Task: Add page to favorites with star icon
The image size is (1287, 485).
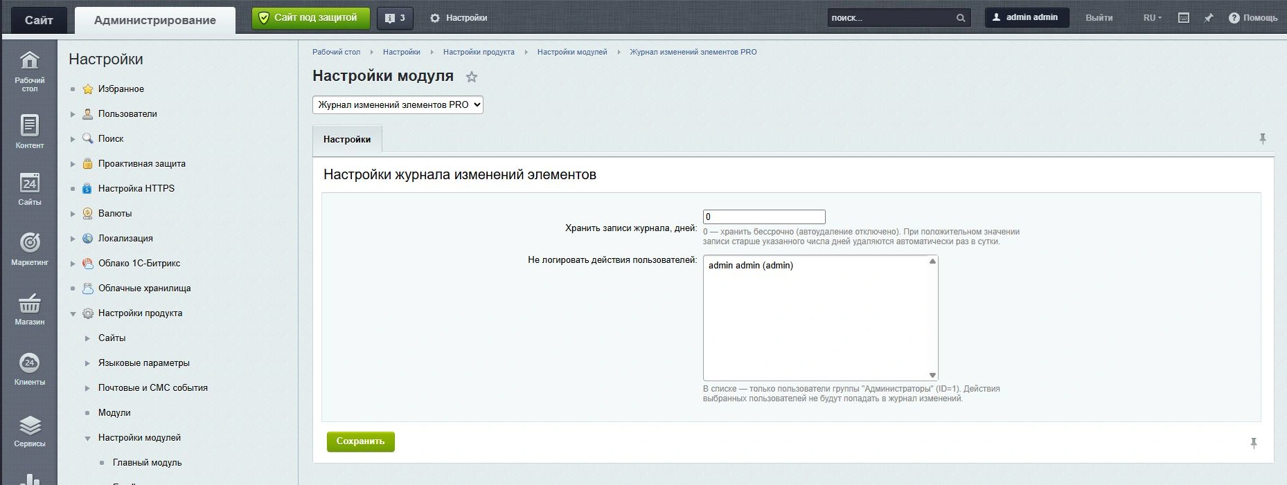Action: [x=472, y=77]
